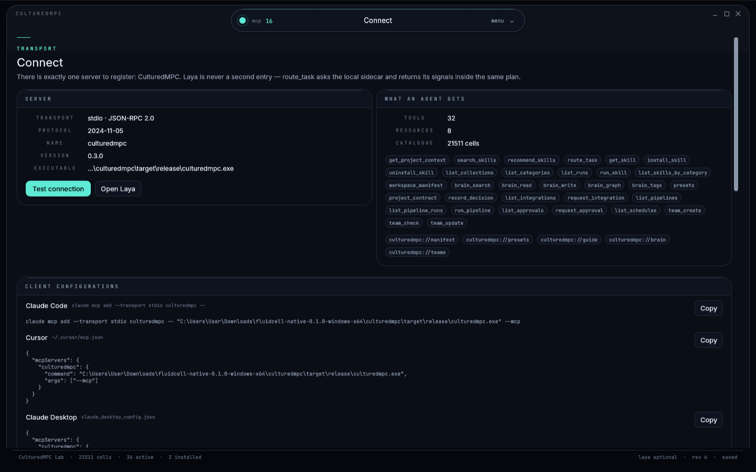Click the ~/.cursor/mcp.json file path label

(x=77, y=338)
